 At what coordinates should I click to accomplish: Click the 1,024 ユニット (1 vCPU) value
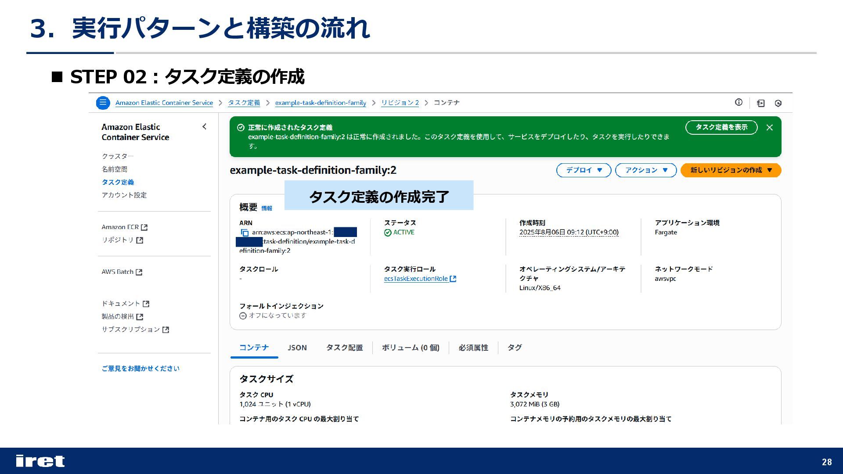[x=275, y=404]
